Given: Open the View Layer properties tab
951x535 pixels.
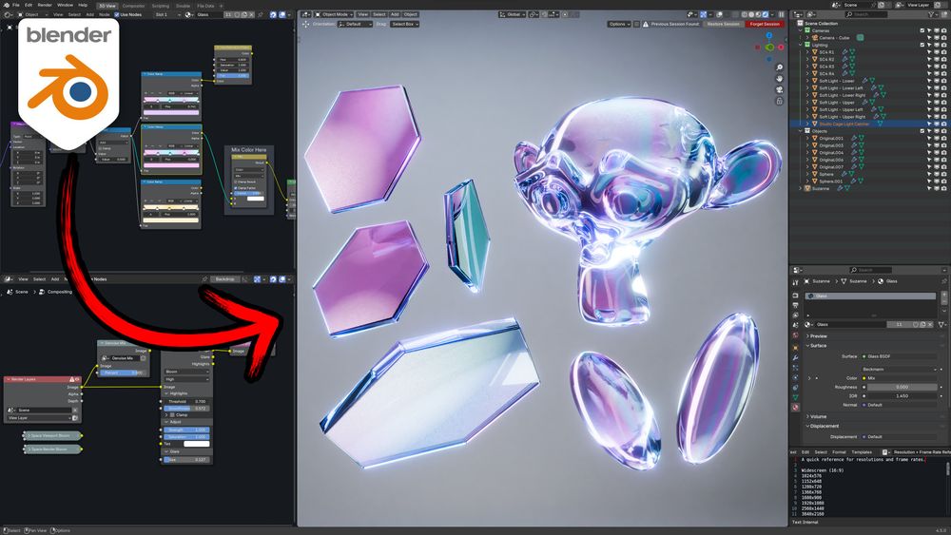Looking at the screenshot, I should coord(795,315).
